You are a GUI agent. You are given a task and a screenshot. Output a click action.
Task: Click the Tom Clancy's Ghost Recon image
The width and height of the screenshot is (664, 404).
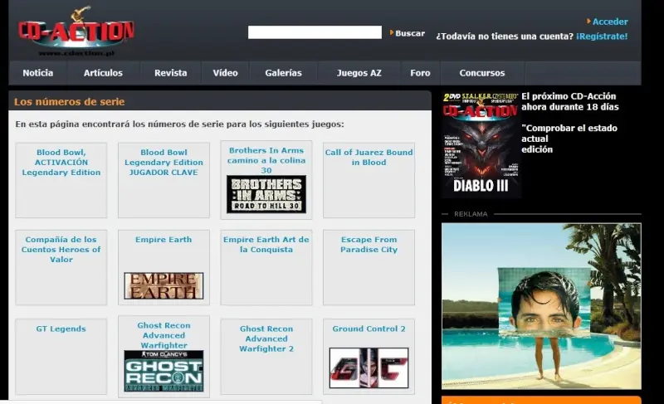click(x=164, y=371)
